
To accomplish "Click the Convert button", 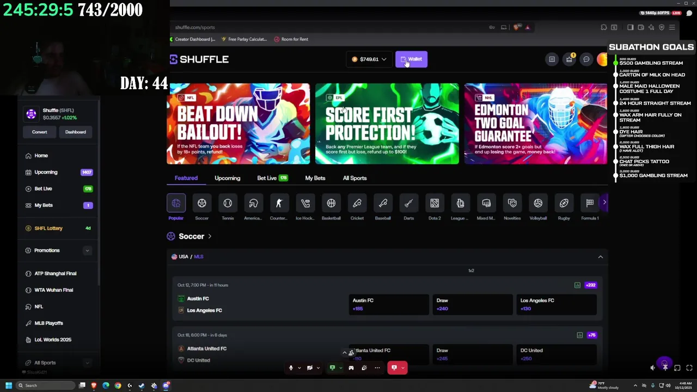I will click(x=39, y=132).
